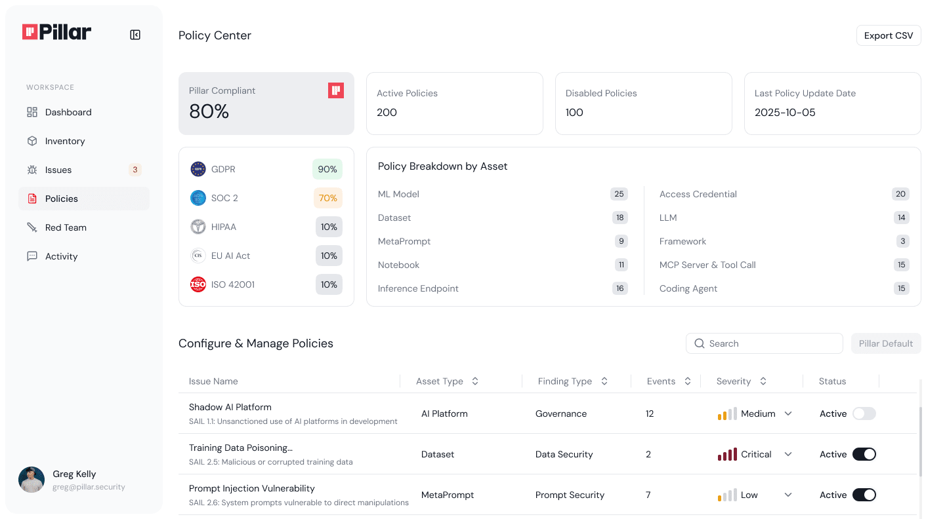Focus the policy Search field
The width and height of the screenshot is (945, 519).
[x=765, y=343]
